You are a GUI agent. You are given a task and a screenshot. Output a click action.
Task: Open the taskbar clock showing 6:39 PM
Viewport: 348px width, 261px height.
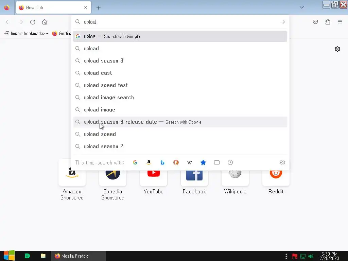pos(329,256)
